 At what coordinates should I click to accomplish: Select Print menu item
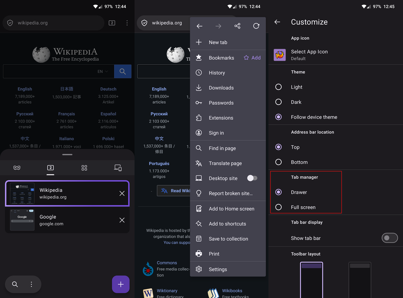(x=228, y=254)
